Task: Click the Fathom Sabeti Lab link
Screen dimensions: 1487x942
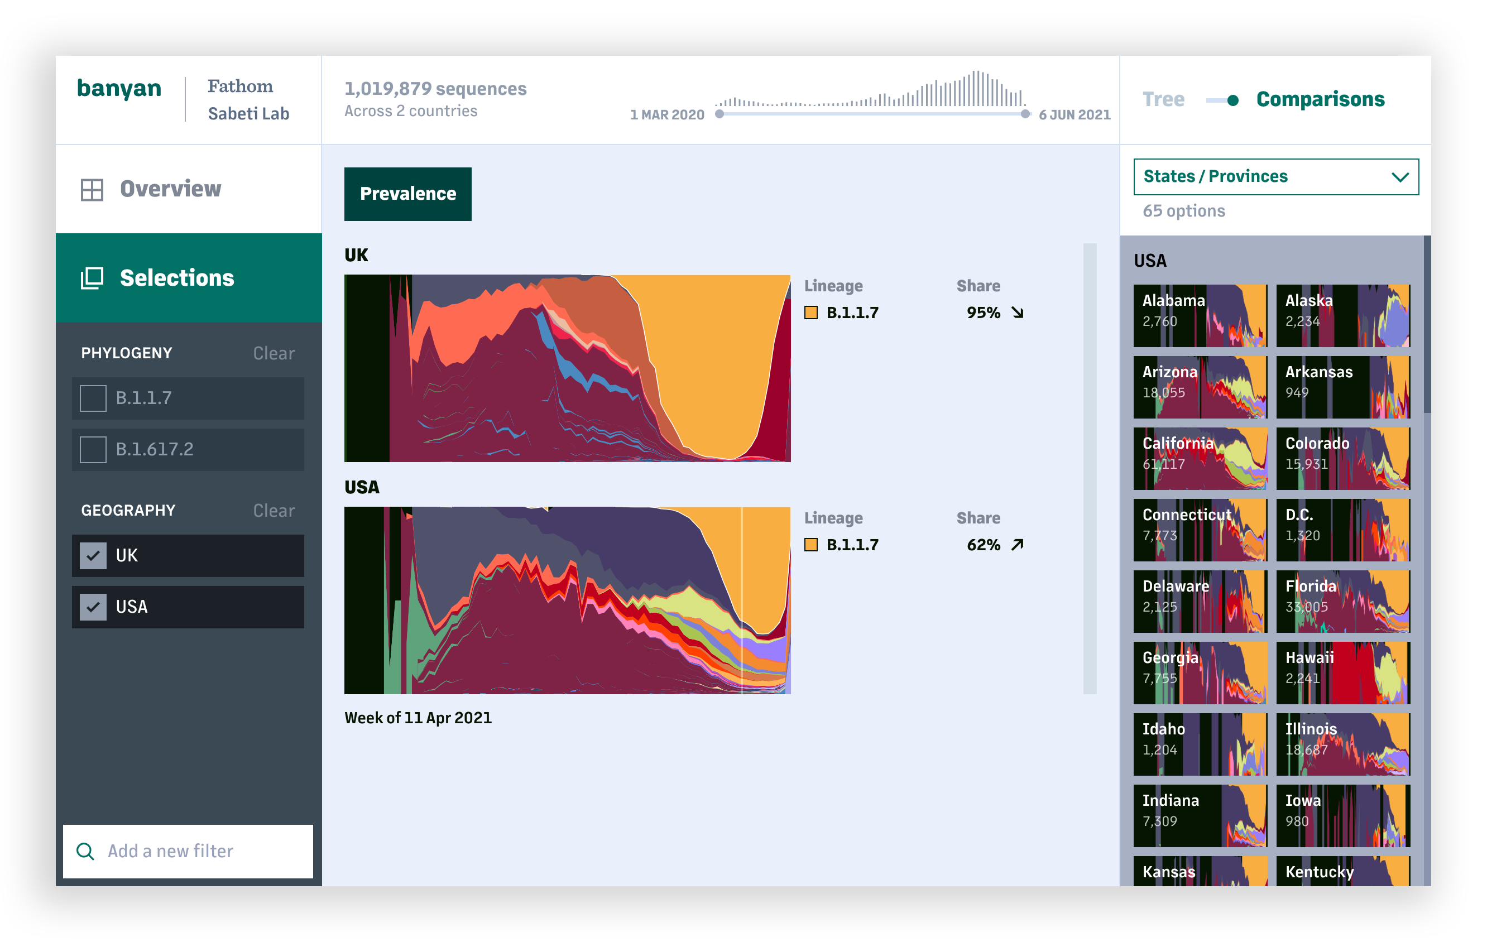Action: pyautogui.click(x=248, y=99)
